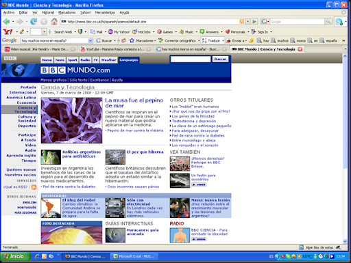Open the Marcadores menu in menu bar
351x263 pixels.
pos(66,12)
